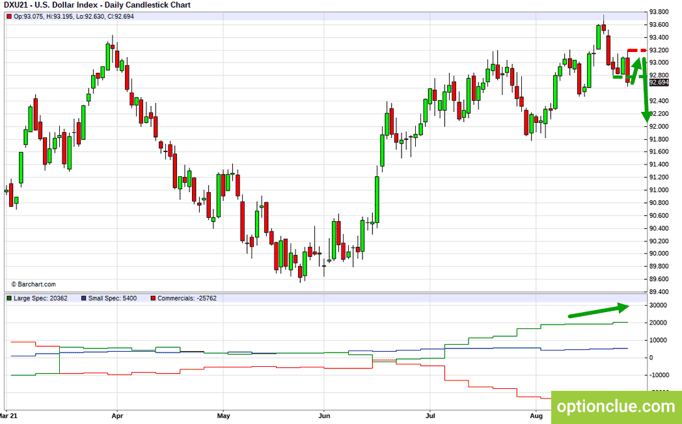This screenshot has height=424, width=682.
Task: Click the current price label 92.694
Action: pyautogui.click(x=659, y=83)
